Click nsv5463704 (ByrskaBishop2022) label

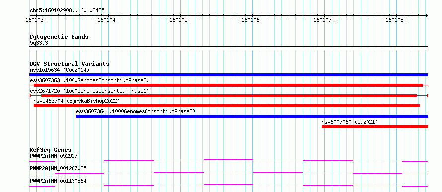point(76,101)
